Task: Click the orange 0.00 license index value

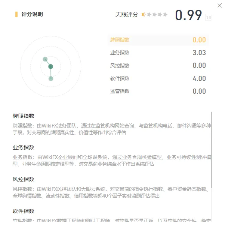Action: [x=199, y=40]
